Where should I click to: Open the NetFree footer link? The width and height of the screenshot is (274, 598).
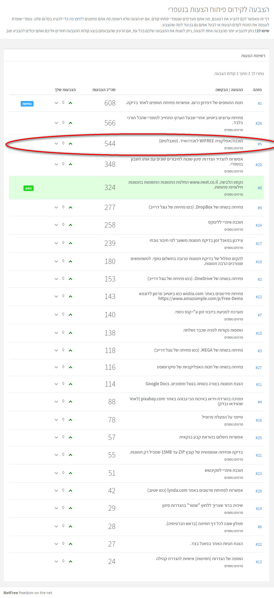[10, 593]
